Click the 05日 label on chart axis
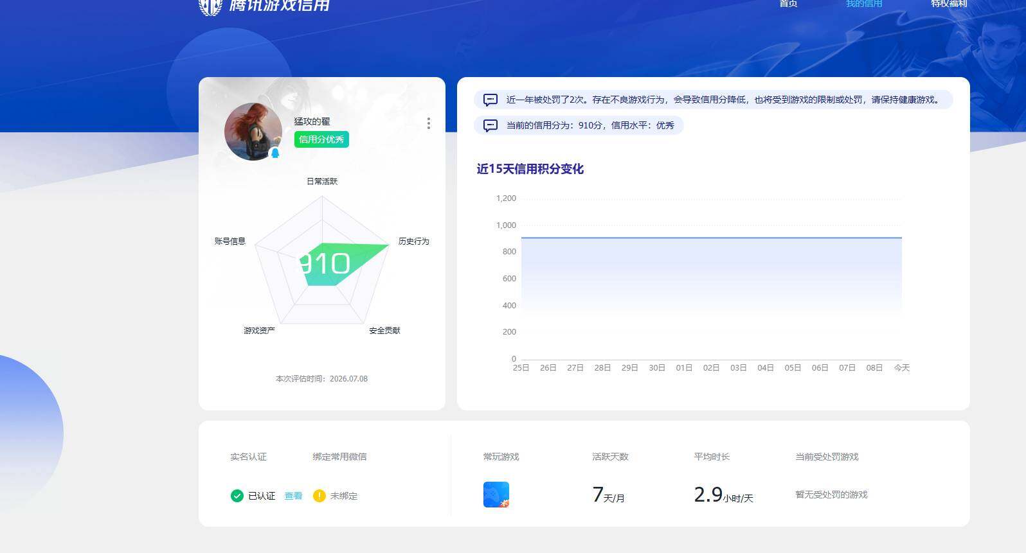This screenshot has height=553, width=1026. [x=793, y=368]
